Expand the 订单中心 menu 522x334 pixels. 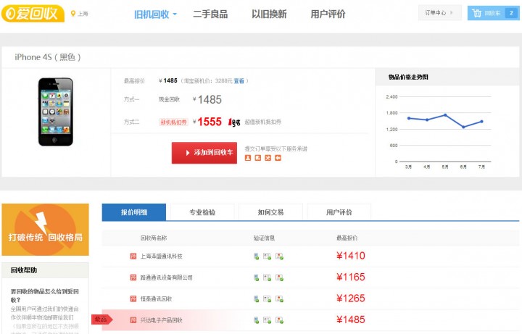tap(439, 13)
